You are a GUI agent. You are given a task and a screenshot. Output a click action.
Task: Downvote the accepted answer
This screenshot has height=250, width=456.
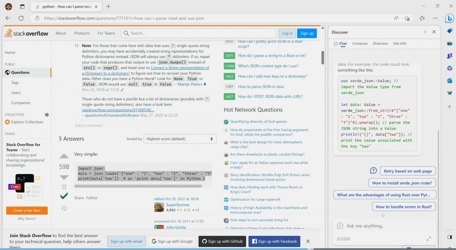coord(64,177)
